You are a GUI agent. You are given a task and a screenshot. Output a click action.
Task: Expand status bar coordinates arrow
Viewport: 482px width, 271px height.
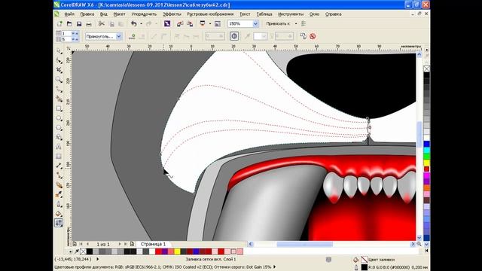tap(98, 259)
